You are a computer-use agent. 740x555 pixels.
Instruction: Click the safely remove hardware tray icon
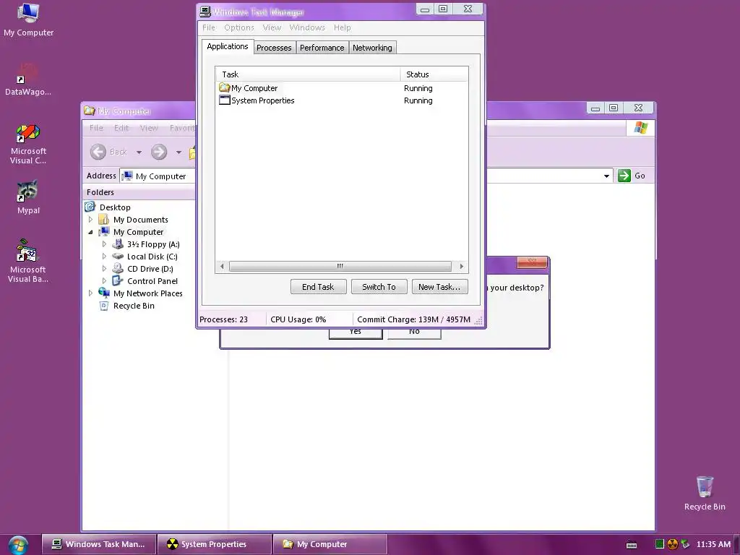685,544
